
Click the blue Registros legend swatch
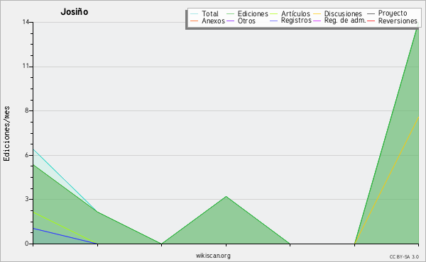pos(273,21)
